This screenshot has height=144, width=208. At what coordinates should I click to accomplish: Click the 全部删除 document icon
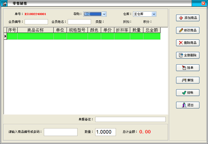tap(181, 55)
